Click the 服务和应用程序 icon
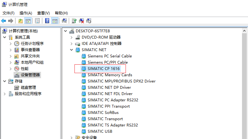The height and width of the screenshot is (139, 248). (11, 94)
